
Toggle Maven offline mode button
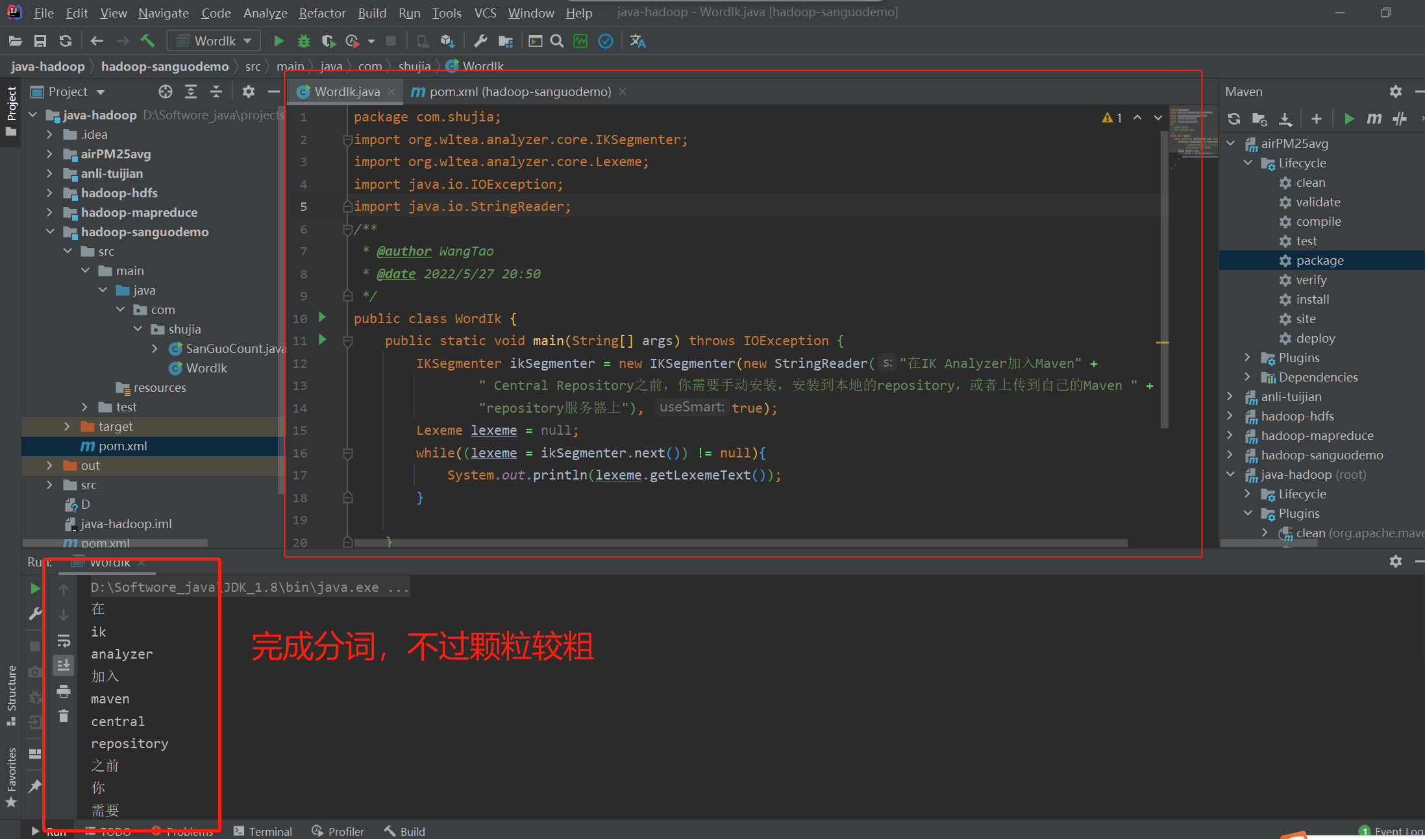click(x=1400, y=119)
